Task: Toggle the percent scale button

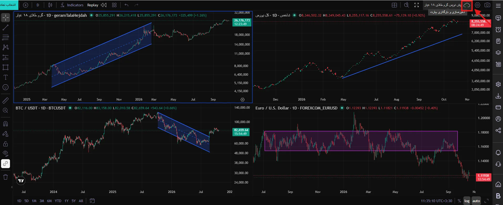Action: click(459, 201)
